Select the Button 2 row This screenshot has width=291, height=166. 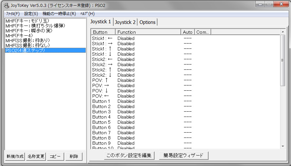[x=186, y=106]
